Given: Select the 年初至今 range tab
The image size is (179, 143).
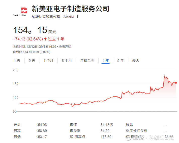Looking at the screenshot, I should click(x=87, y=61).
